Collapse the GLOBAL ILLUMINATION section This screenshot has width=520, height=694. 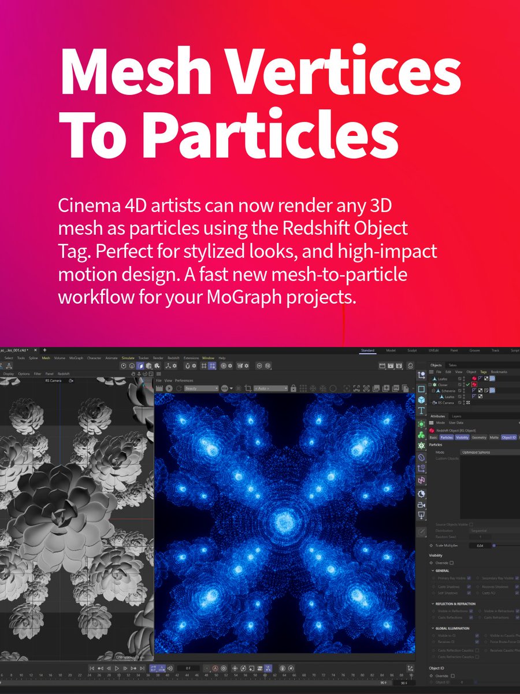[433, 628]
